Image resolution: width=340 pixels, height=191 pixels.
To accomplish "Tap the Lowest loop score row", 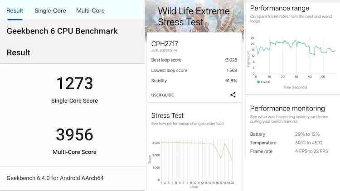I will coord(194,70).
